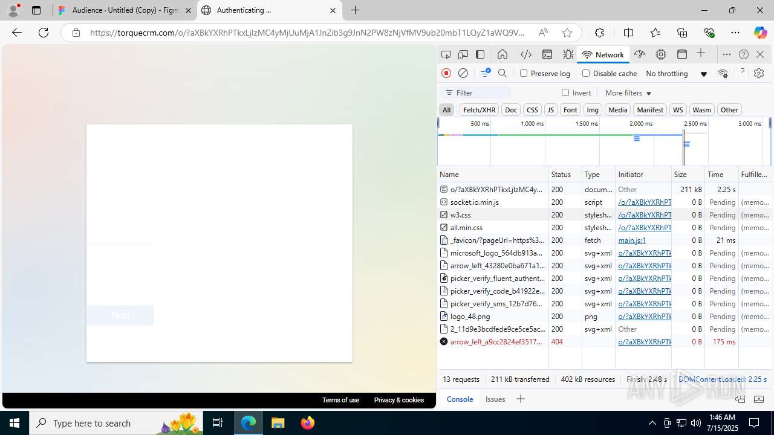
Task: Filter requests by Doc type
Action: (x=511, y=110)
